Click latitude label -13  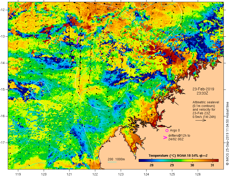pyautogui.click(x=3, y=36)
